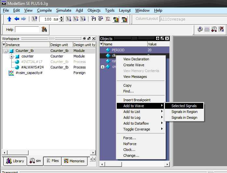The height and width of the screenshot is (173, 227).
Task: Switch to the Library tab
Action: [15, 161]
